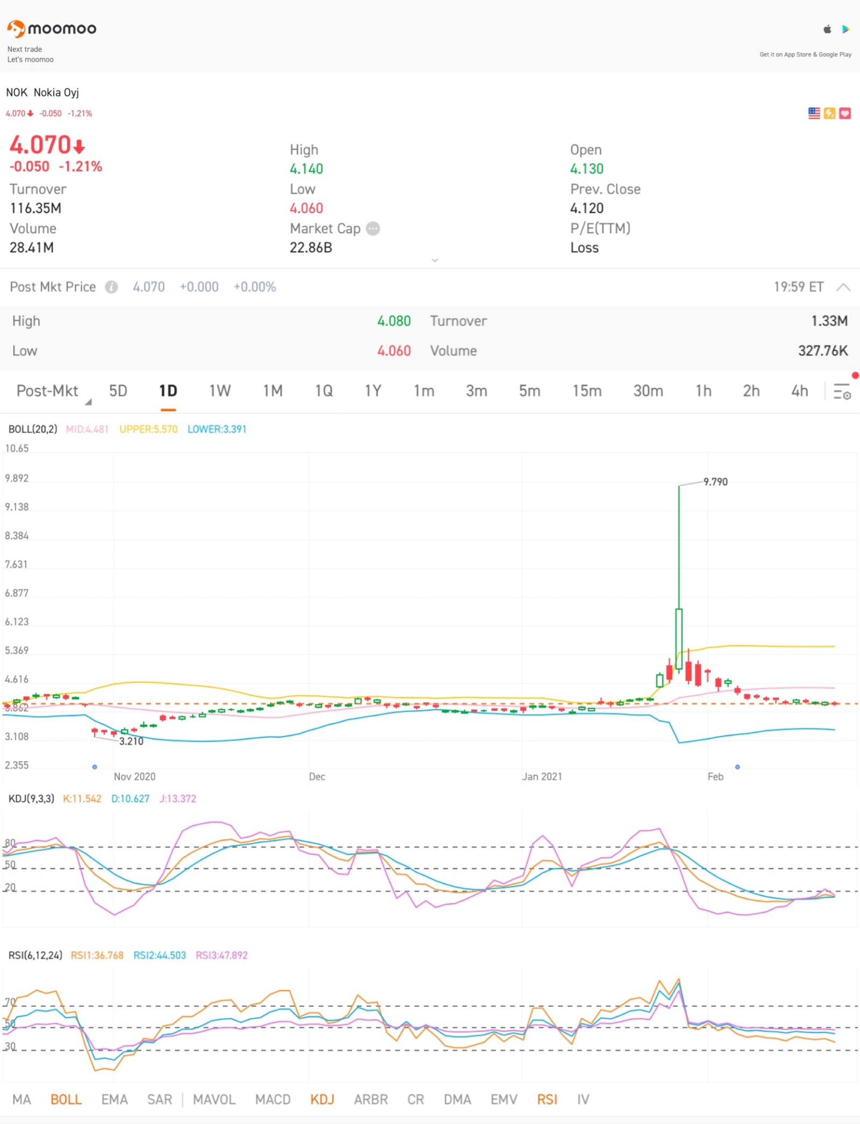860x1124 pixels.
Task: Click the Market Cap 22.86B value
Action: tap(311, 248)
